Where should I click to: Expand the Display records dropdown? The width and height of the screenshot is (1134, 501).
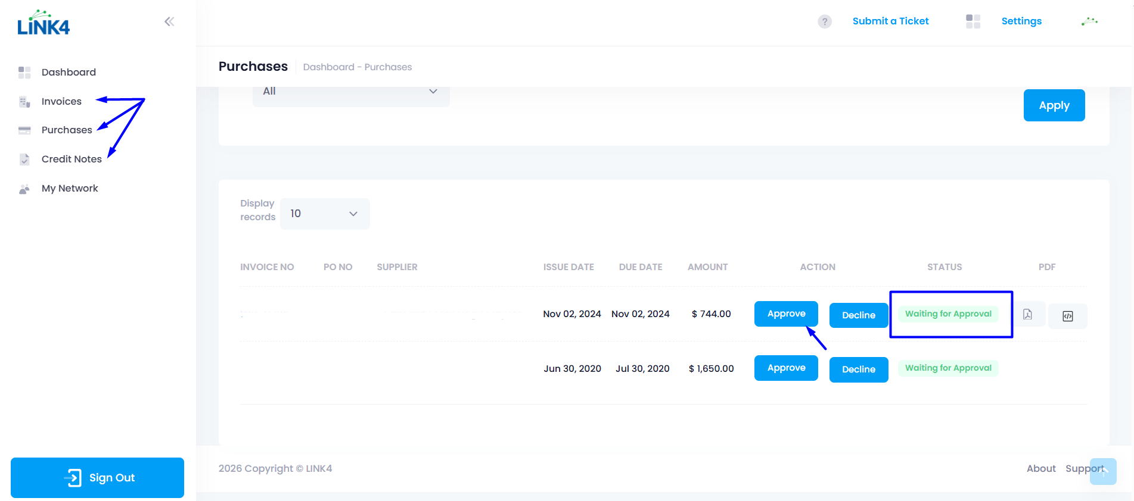(325, 214)
